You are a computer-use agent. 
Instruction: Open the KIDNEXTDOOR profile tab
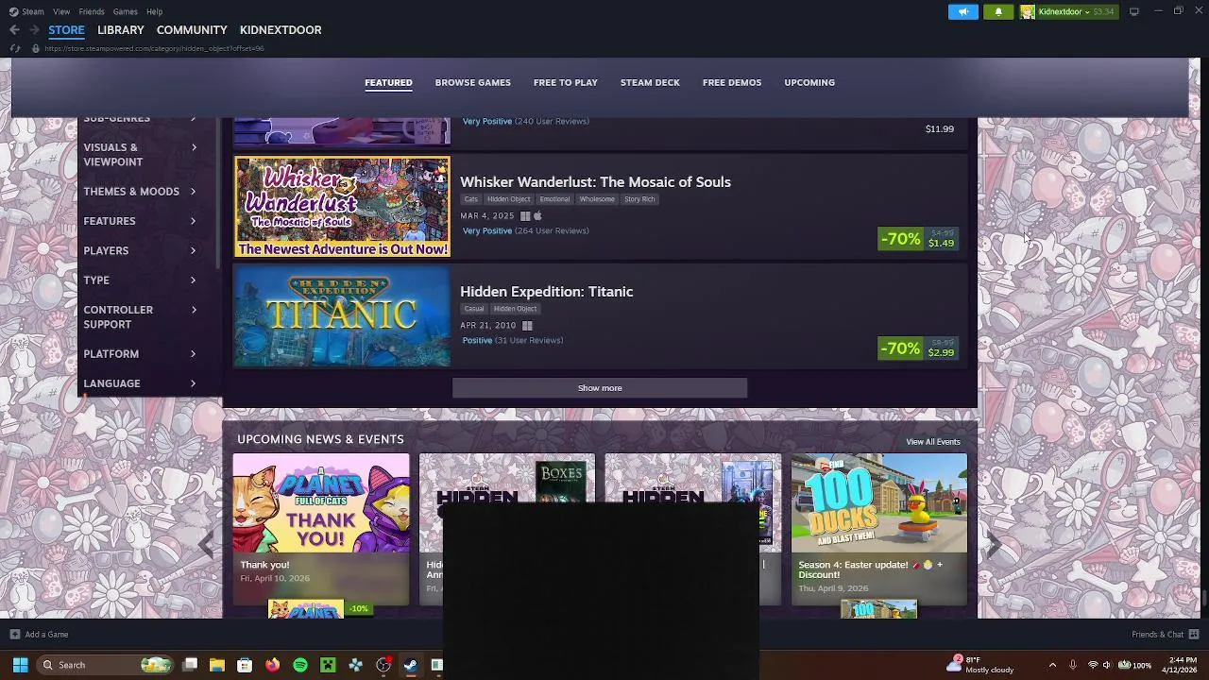(281, 30)
